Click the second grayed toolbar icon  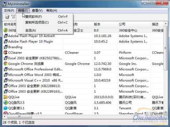click(14, 17)
